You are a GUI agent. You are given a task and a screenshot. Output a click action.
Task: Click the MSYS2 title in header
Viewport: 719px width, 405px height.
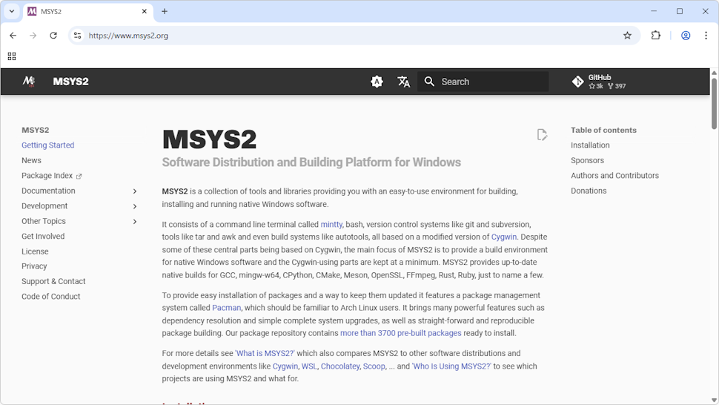click(70, 82)
